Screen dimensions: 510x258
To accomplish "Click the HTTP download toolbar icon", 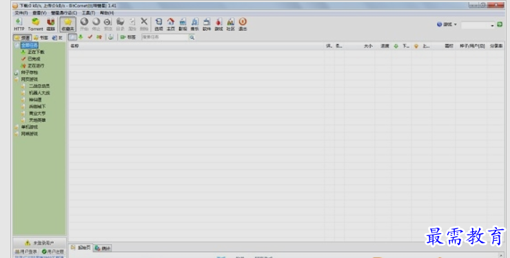I will coord(19,24).
